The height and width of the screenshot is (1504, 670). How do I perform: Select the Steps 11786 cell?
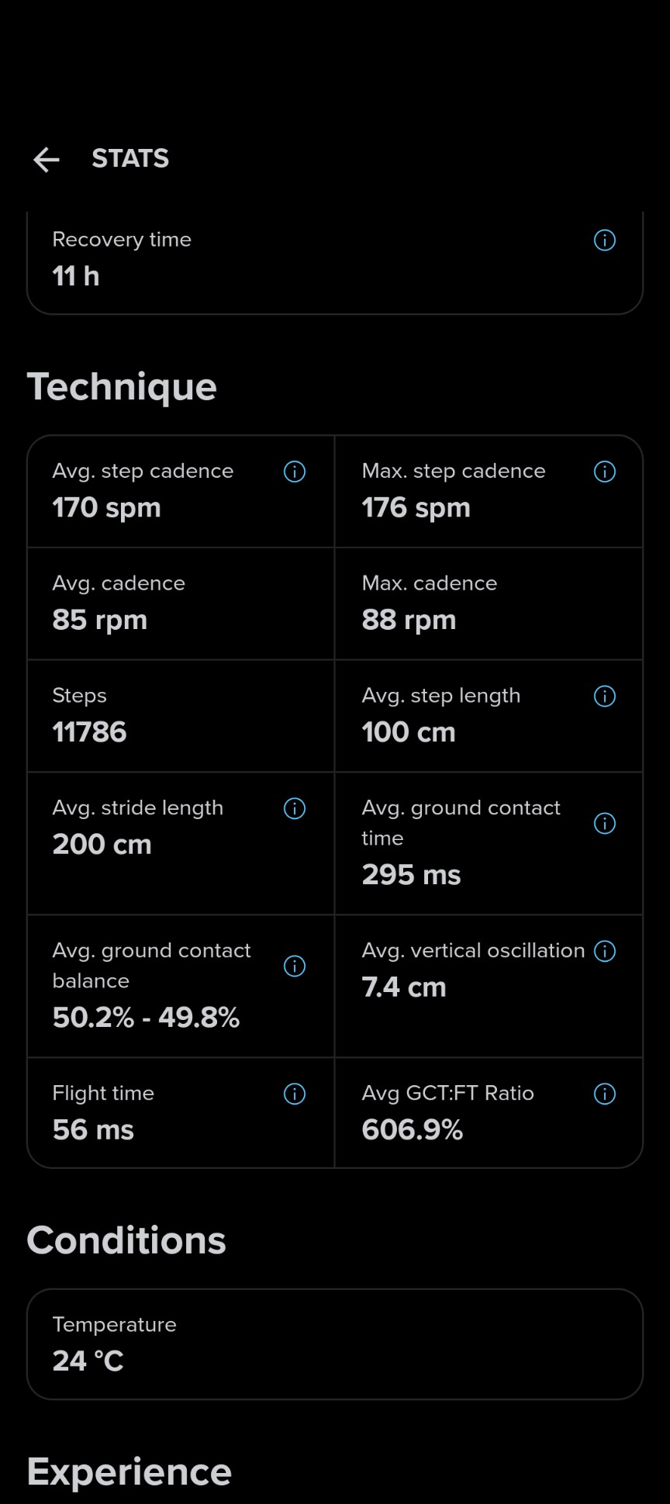click(181, 716)
